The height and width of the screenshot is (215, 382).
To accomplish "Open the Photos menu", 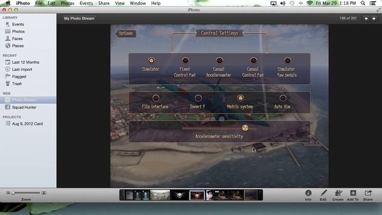I will (67, 3).
